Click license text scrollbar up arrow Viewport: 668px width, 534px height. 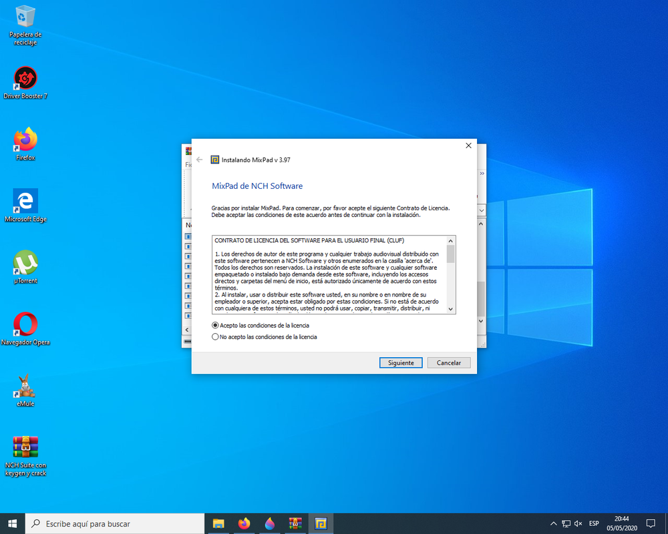[451, 241]
